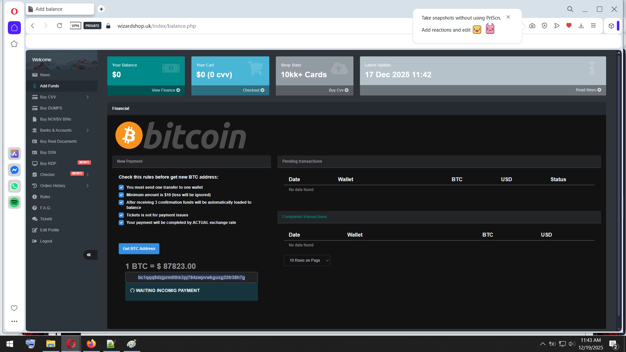The width and height of the screenshot is (626, 352).
Task: Open Messenger in the Opera sidebar
Action: click(x=14, y=170)
